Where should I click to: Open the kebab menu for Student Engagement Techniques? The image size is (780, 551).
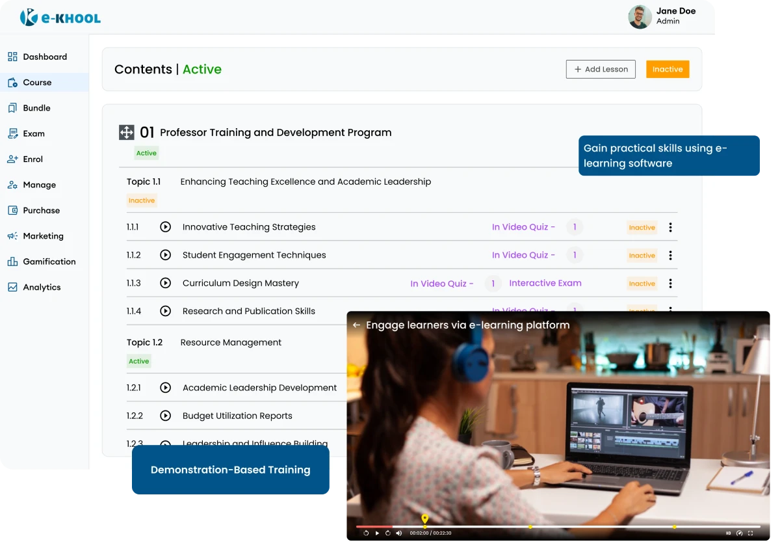coord(670,255)
